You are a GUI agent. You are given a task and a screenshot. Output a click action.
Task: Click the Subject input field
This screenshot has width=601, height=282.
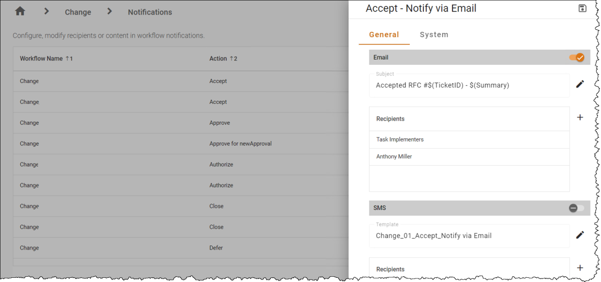[469, 86]
